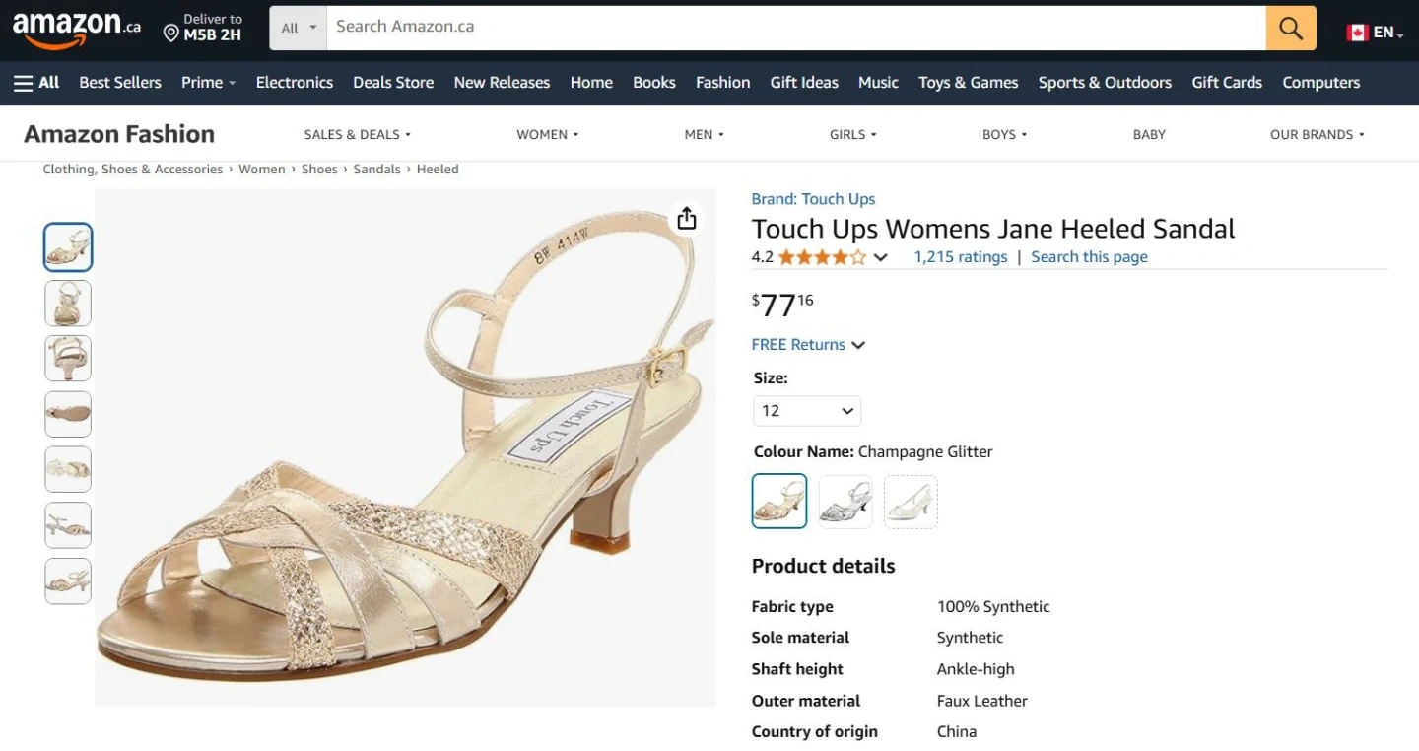This screenshot has height=751, width=1419.
Task: Click the Brand: Touch Ups link
Action: pyautogui.click(x=813, y=199)
